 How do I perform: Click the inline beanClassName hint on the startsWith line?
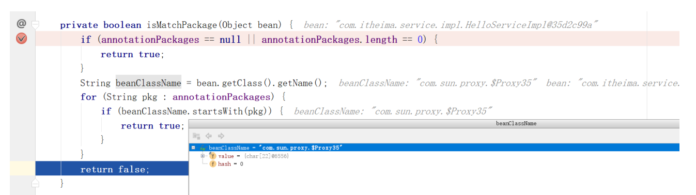(393, 111)
